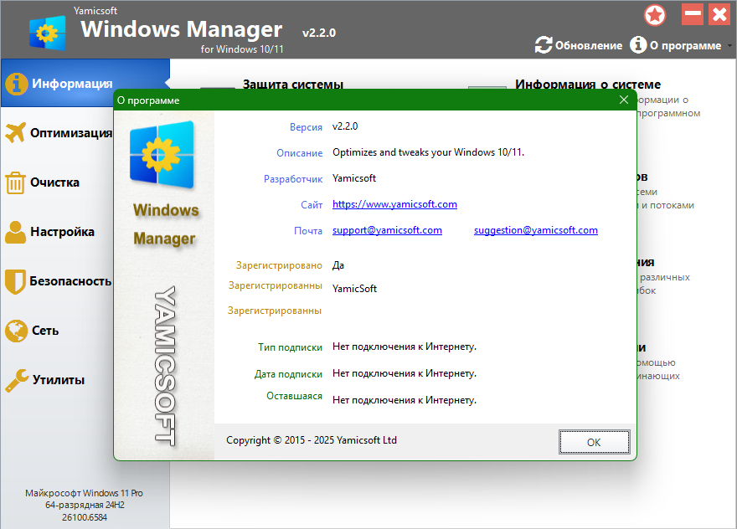Close the О программе dialog with X

pyautogui.click(x=624, y=100)
